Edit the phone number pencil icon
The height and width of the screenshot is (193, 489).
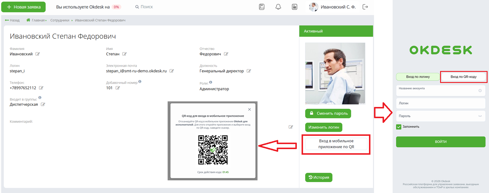[x=41, y=88]
